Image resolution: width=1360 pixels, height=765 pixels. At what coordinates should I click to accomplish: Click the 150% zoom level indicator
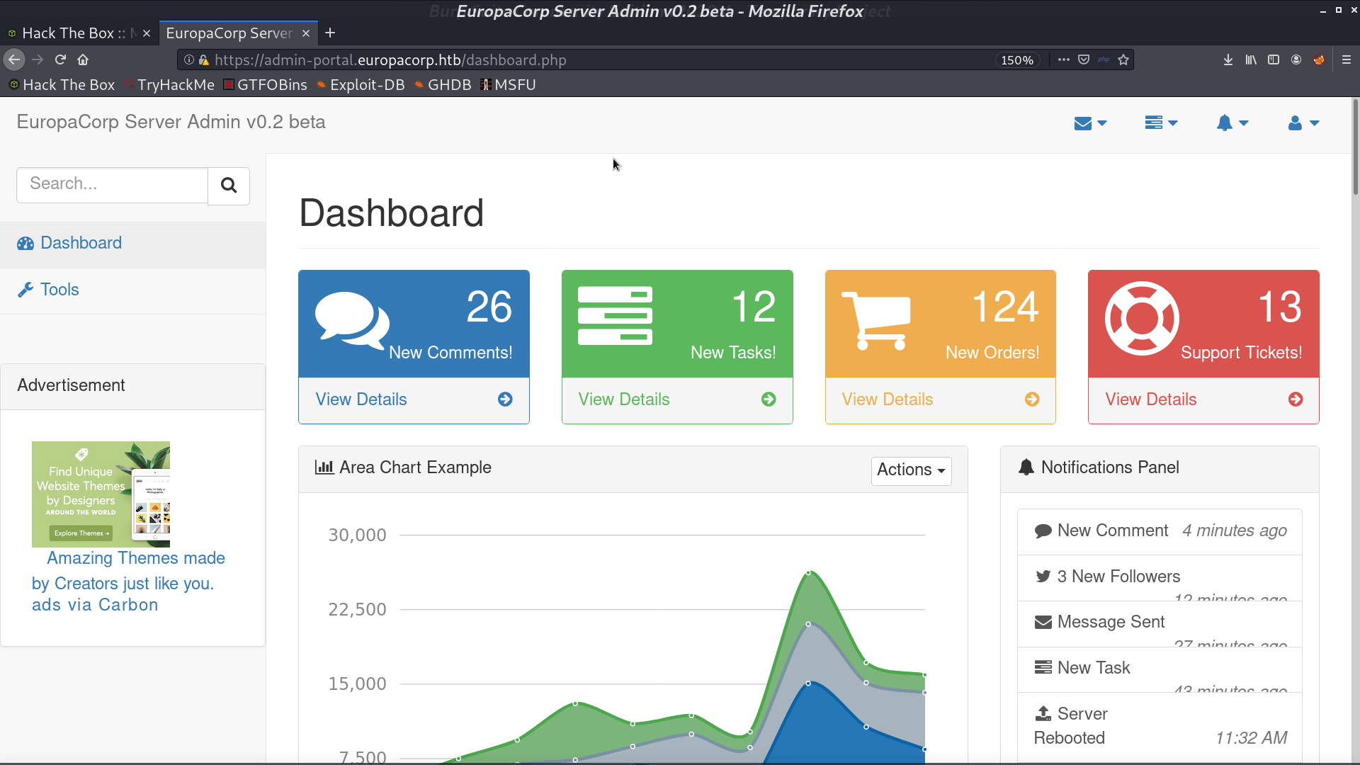tap(1017, 60)
